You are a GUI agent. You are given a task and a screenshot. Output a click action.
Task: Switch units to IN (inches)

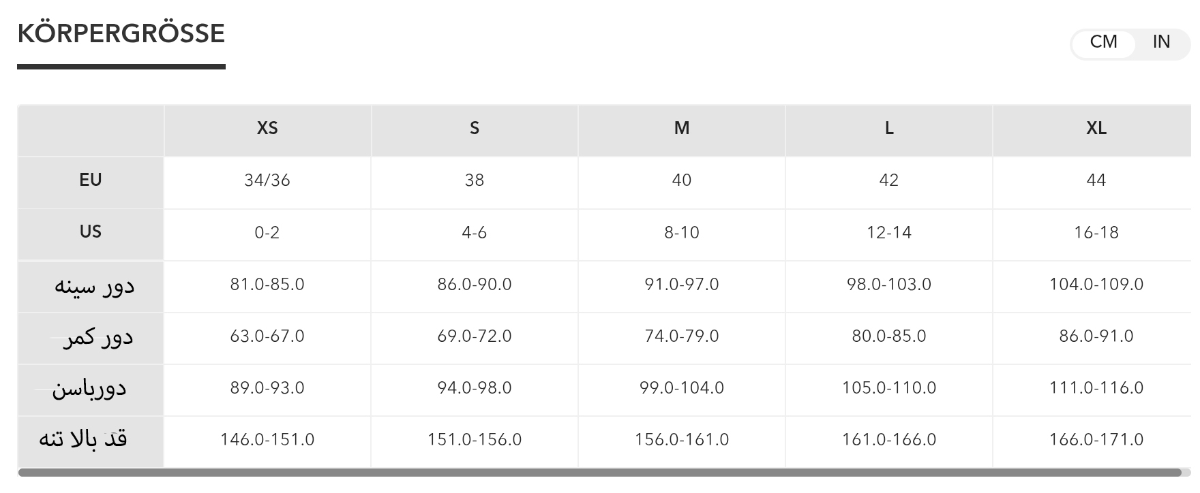coord(1161,42)
